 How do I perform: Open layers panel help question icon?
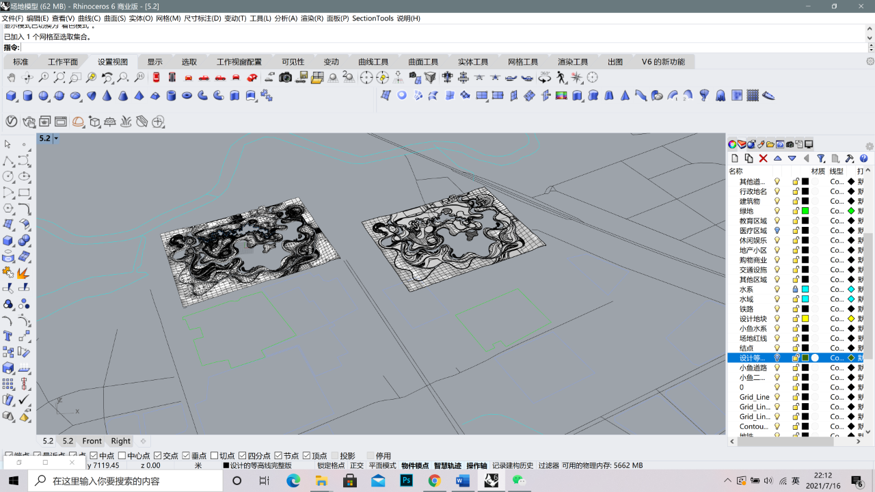[x=863, y=159]
